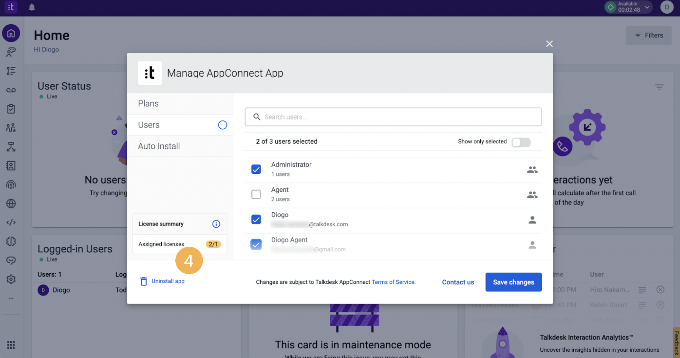Click the group icon on Administrator row
Image resolution: width=680 pixels, height=358 pixels.
tap(532, 169)
